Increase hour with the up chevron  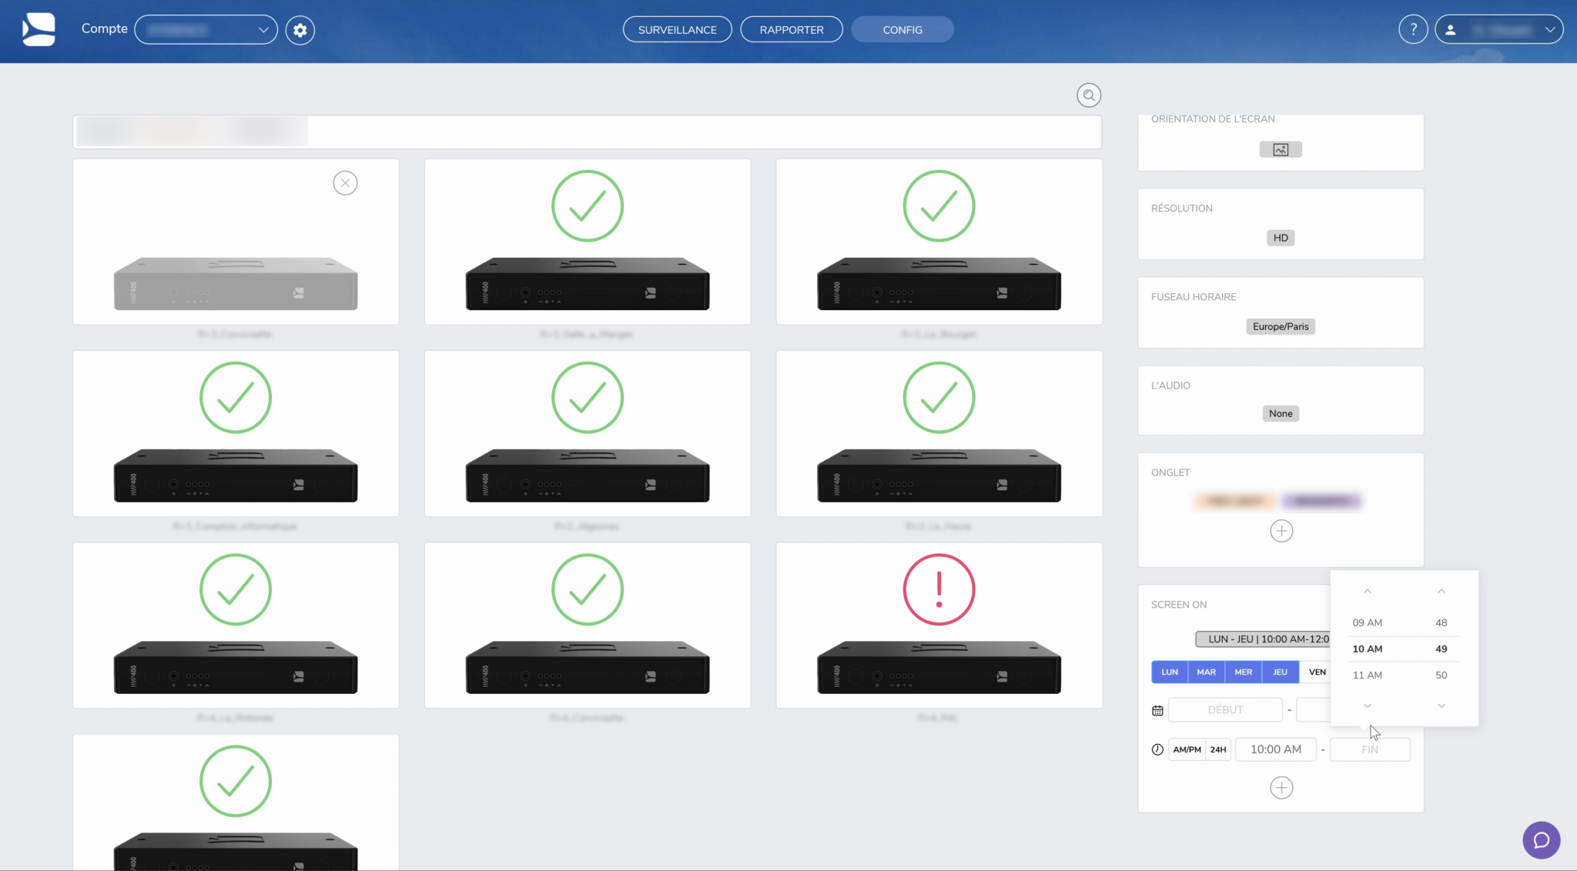1367,591
